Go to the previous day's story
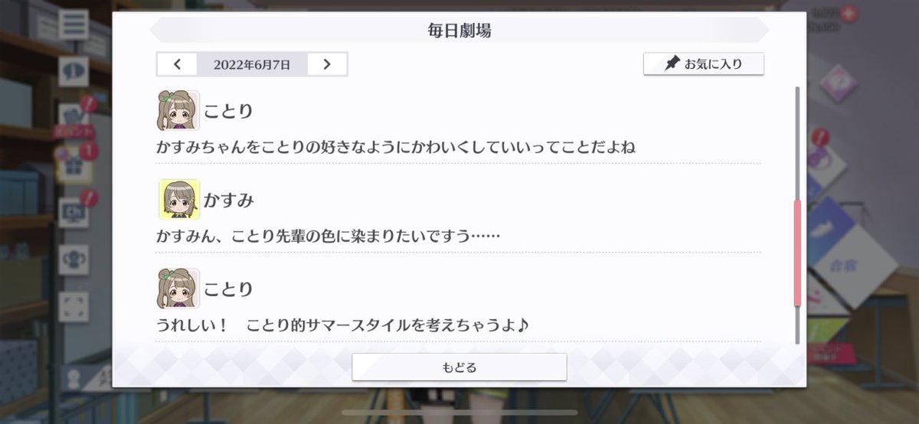The width and height of the screenshot is (919, 424). click(x=177, y=64)
